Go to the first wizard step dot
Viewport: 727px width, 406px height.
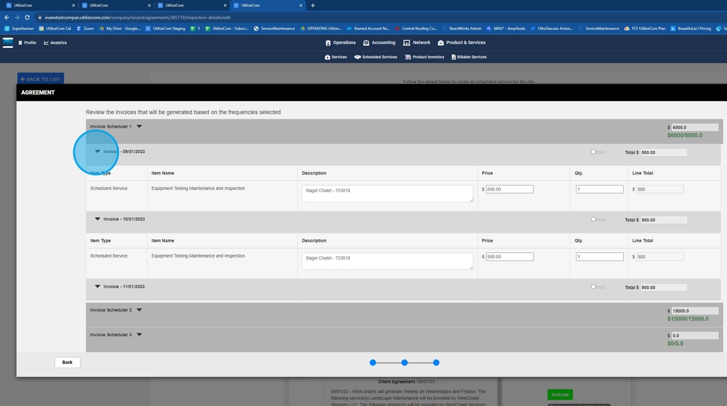(373, 363)
